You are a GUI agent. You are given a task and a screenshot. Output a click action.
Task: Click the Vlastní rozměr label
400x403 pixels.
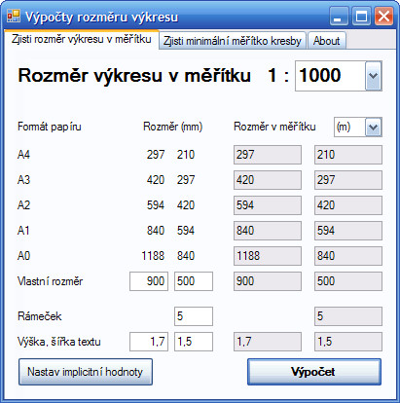pos(50,281)
